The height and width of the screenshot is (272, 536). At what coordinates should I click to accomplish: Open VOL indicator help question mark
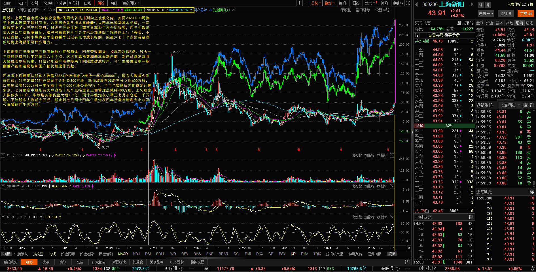point(3,155)
